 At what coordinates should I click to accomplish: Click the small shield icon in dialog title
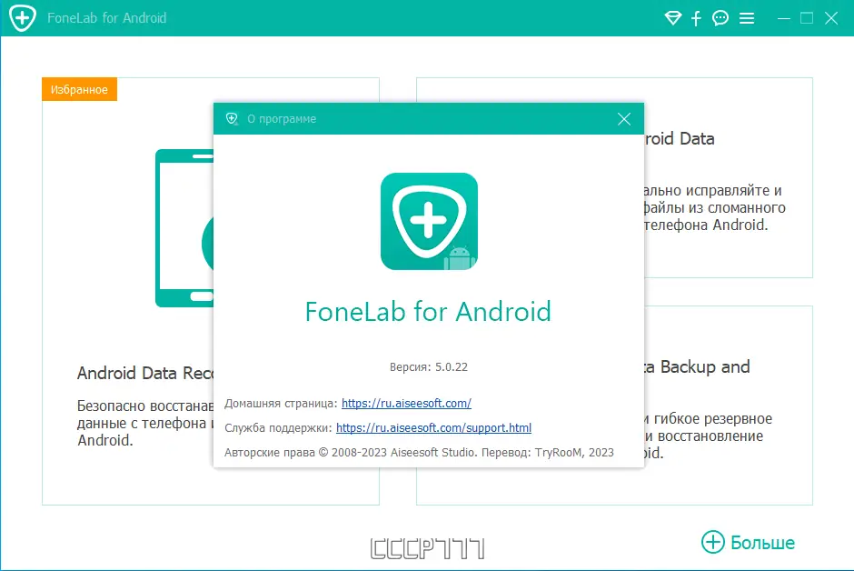point(232,118)
